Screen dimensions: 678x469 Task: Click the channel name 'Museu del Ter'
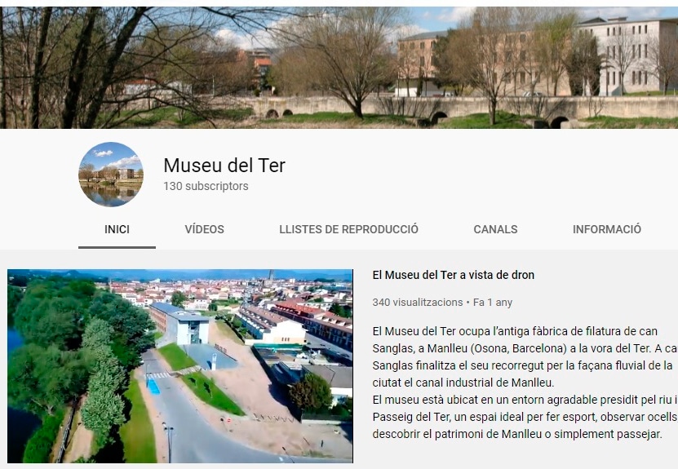click(x=224, y=165)
